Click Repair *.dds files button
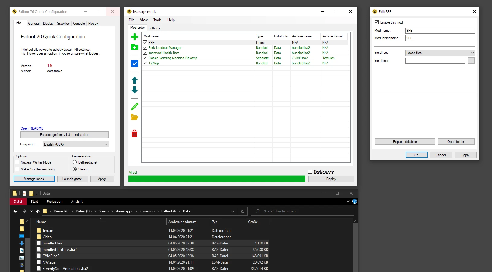Viewport: 492px width, 272px height. 405,142
